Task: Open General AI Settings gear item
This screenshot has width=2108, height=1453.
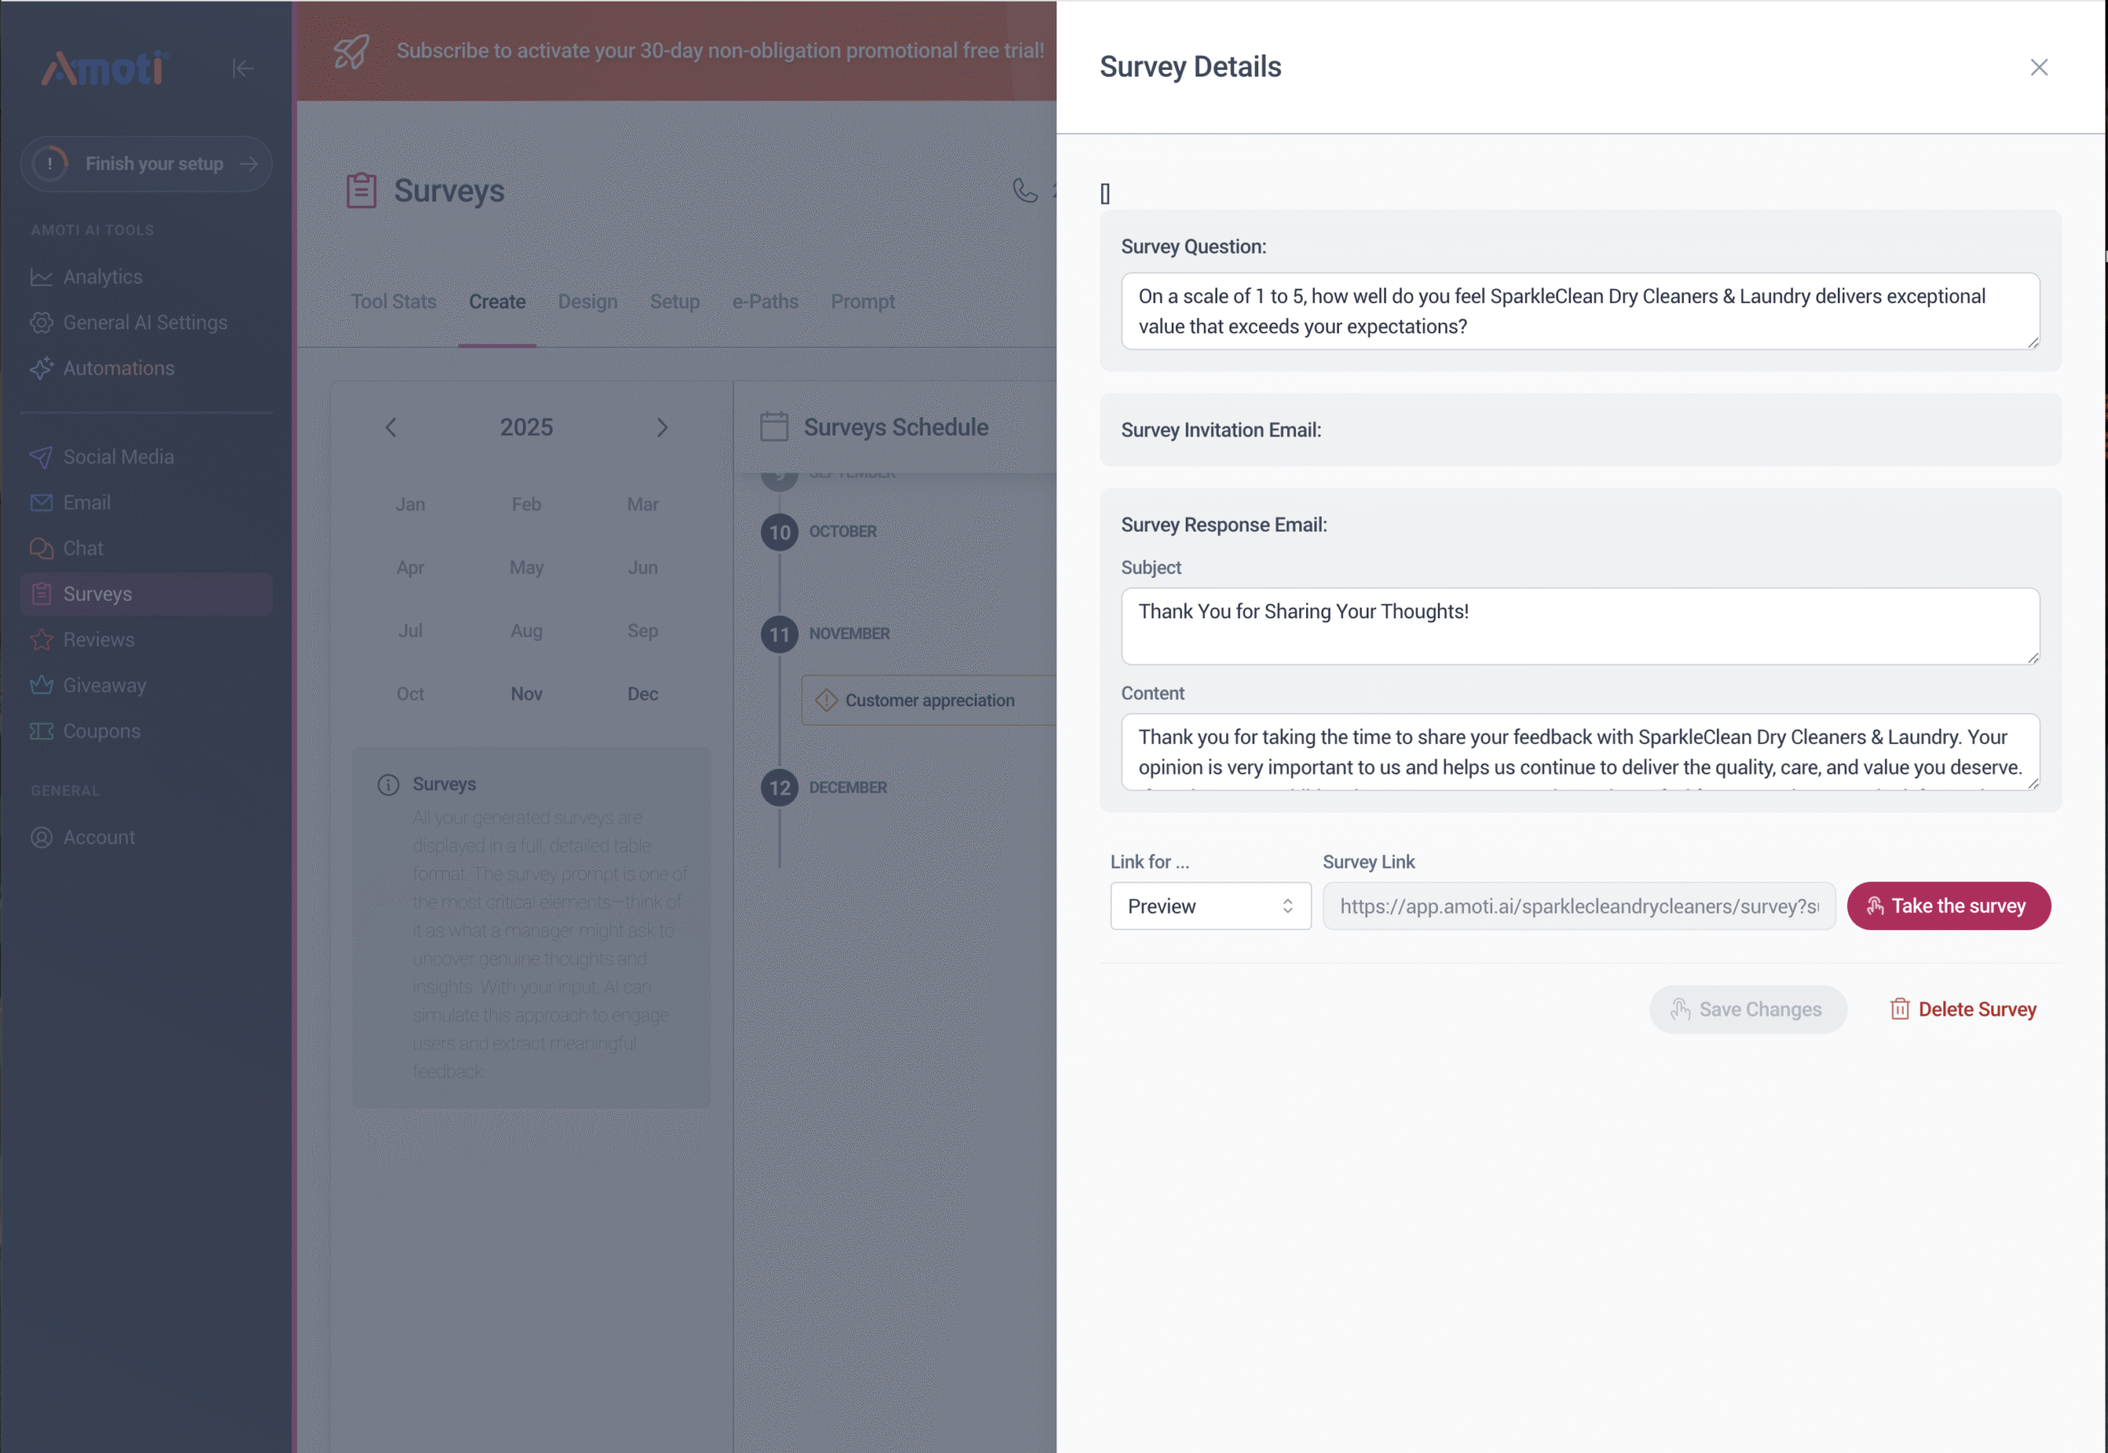Action: pyautogui.click(x=144, y=322)
